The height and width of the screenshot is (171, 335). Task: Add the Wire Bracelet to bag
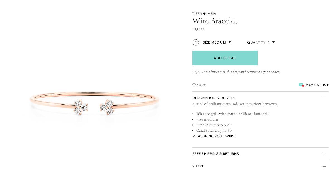click(x=225, y=58)
